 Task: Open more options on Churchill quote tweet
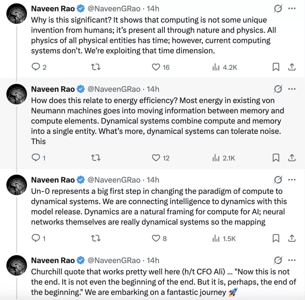(292, 260)
